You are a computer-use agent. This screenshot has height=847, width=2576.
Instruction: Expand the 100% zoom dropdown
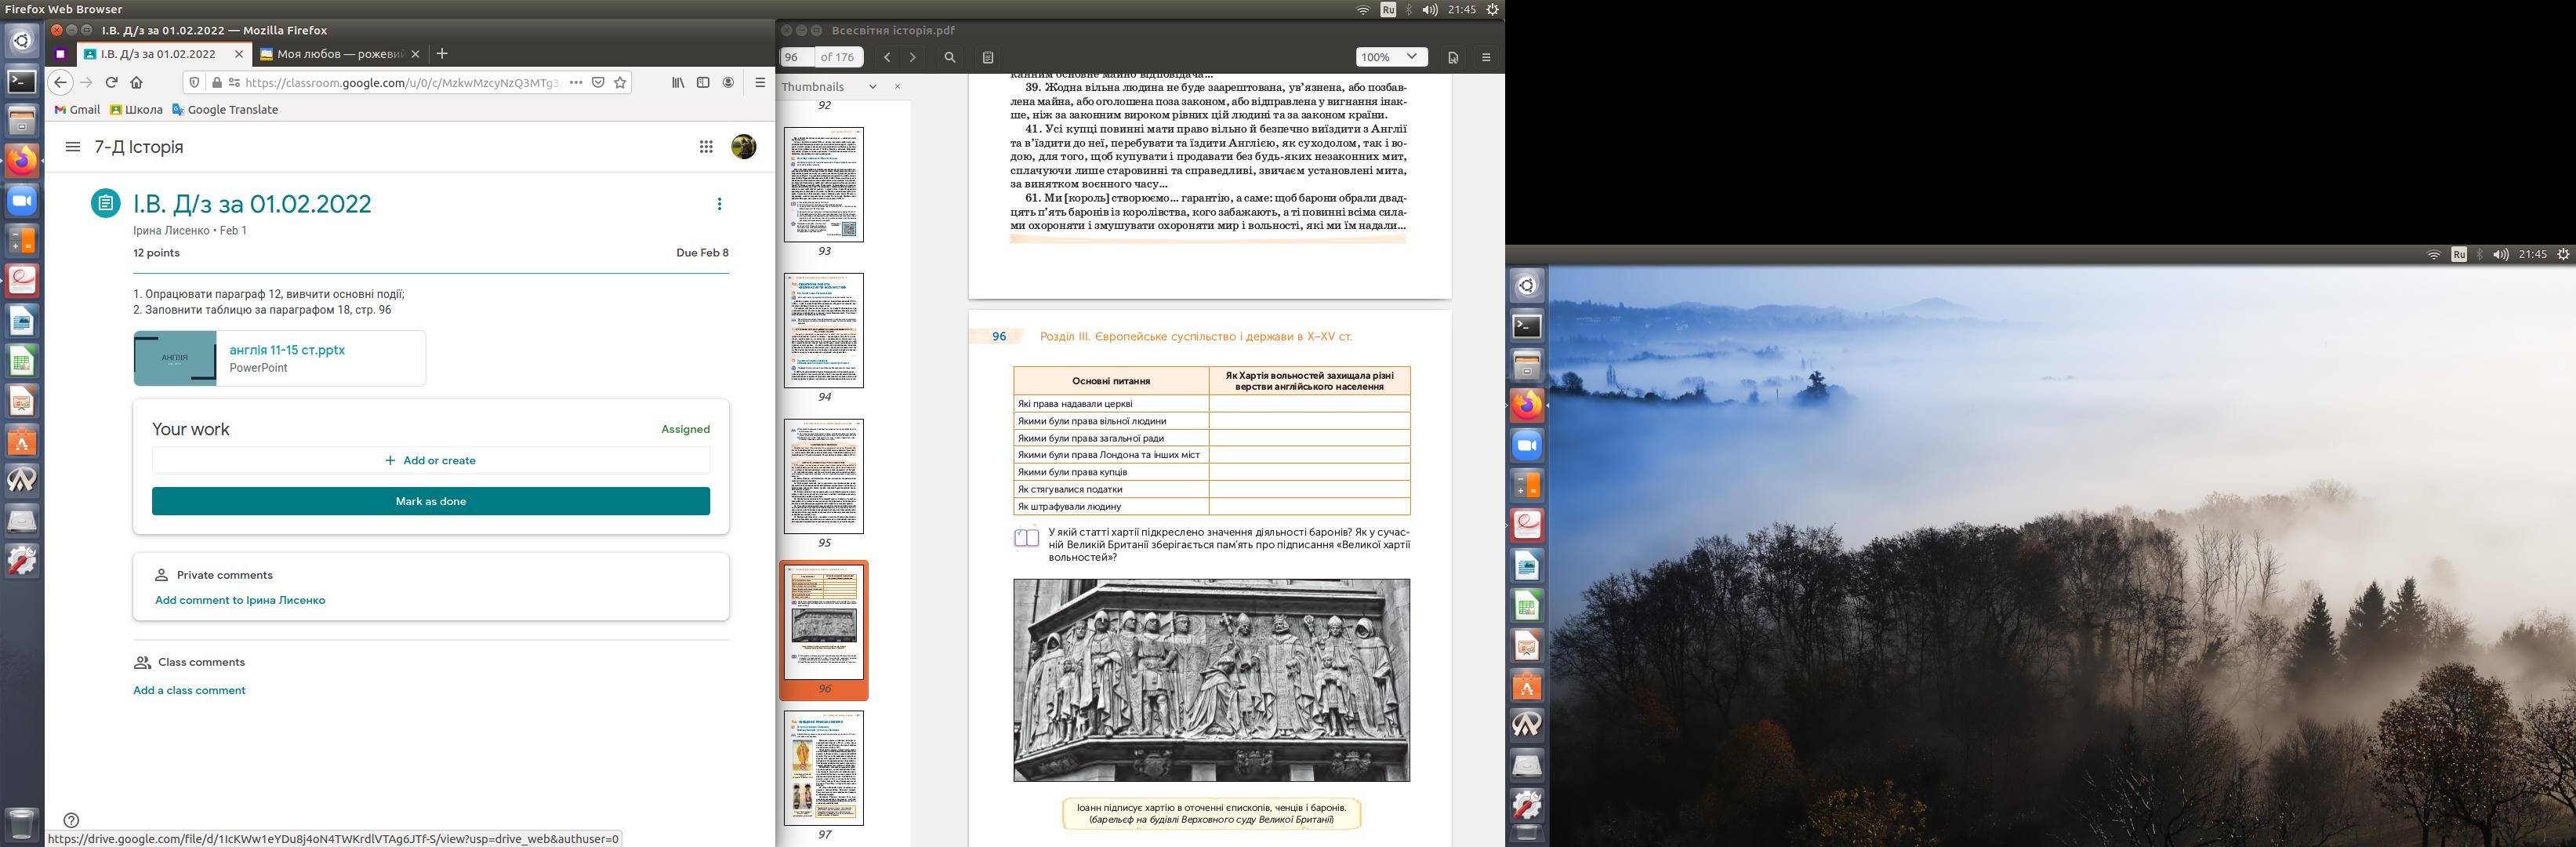pyautogui.click(x=1411, y=57)
